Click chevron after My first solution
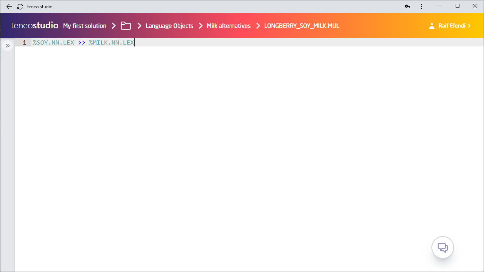Viewport: 484px width, 272px height. 114,26
